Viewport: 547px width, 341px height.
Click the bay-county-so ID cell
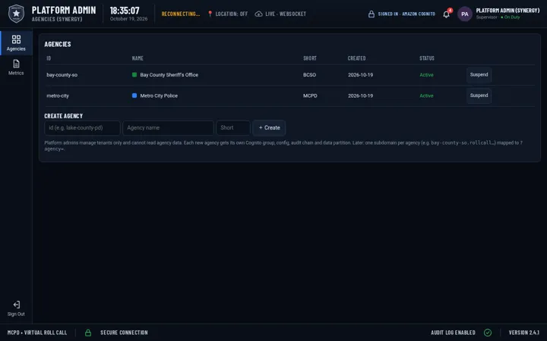pos(62,75)
